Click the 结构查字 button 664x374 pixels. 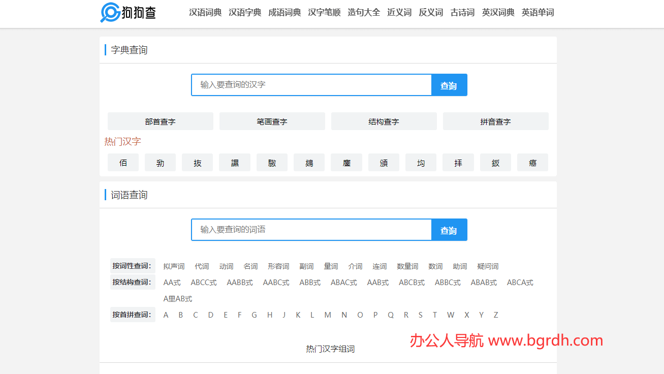point(384,121)
